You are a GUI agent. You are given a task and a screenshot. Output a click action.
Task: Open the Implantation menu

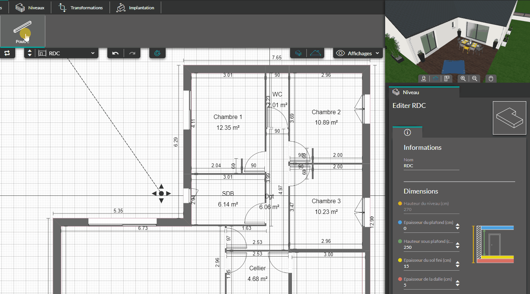(x=136, y=8)
